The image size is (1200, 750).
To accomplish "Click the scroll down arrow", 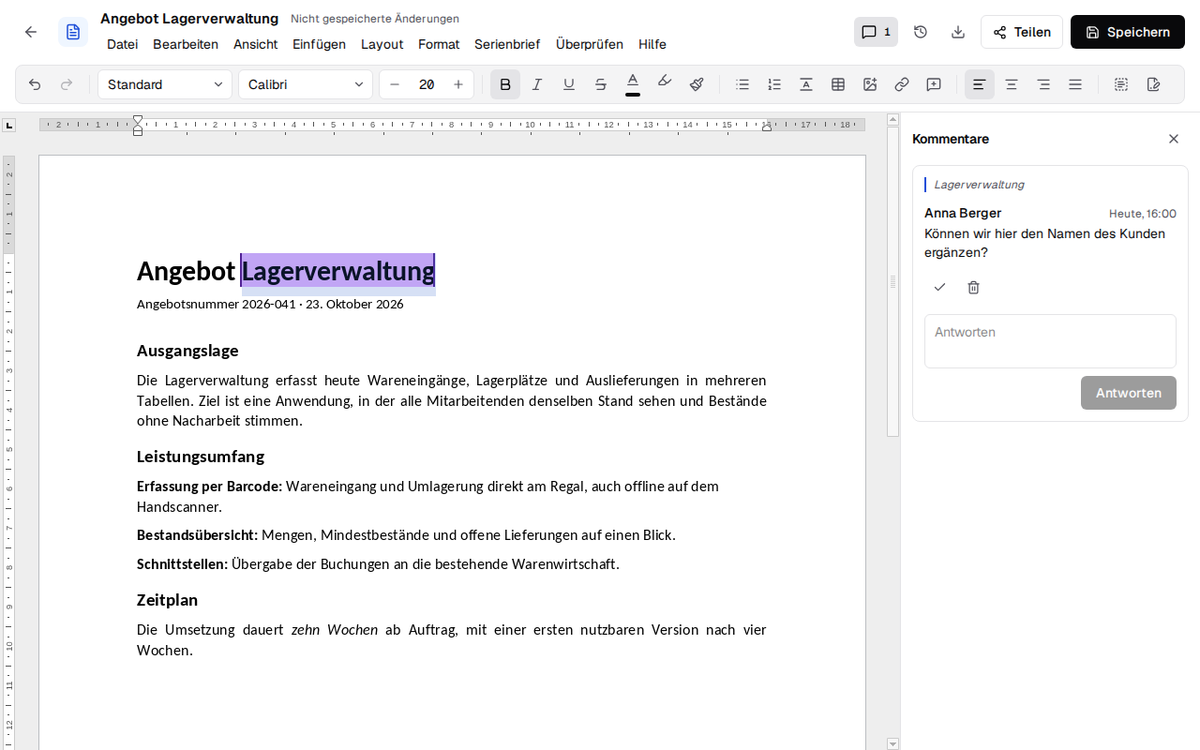I will click(x=892, y=743).
